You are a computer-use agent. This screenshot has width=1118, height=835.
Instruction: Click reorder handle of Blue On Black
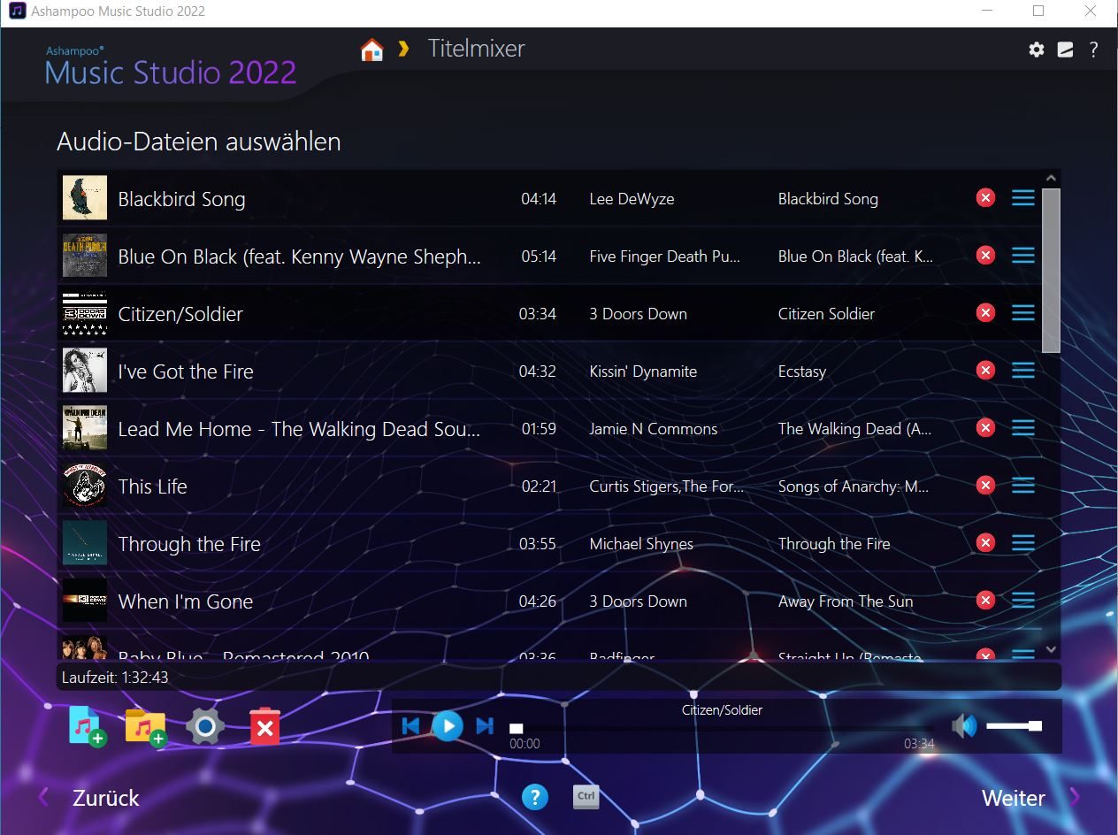coord(1023,256)
